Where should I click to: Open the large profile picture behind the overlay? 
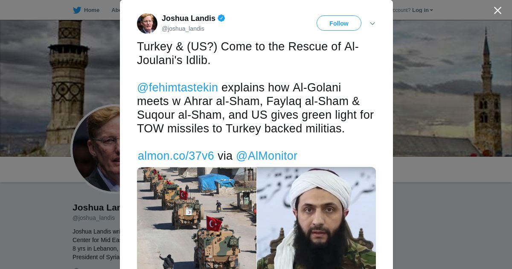pos(96,148)
